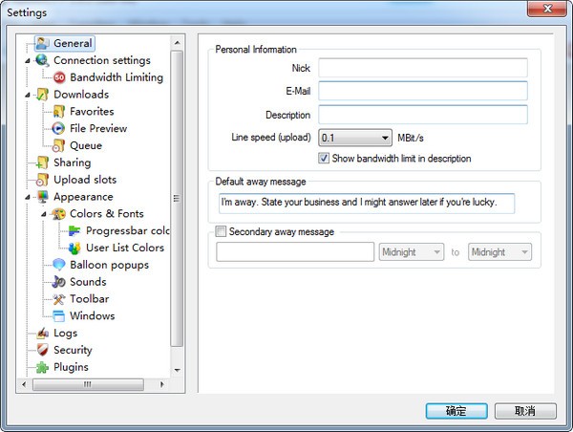
Task: Go to the Logs settings page
Action: 65,333
